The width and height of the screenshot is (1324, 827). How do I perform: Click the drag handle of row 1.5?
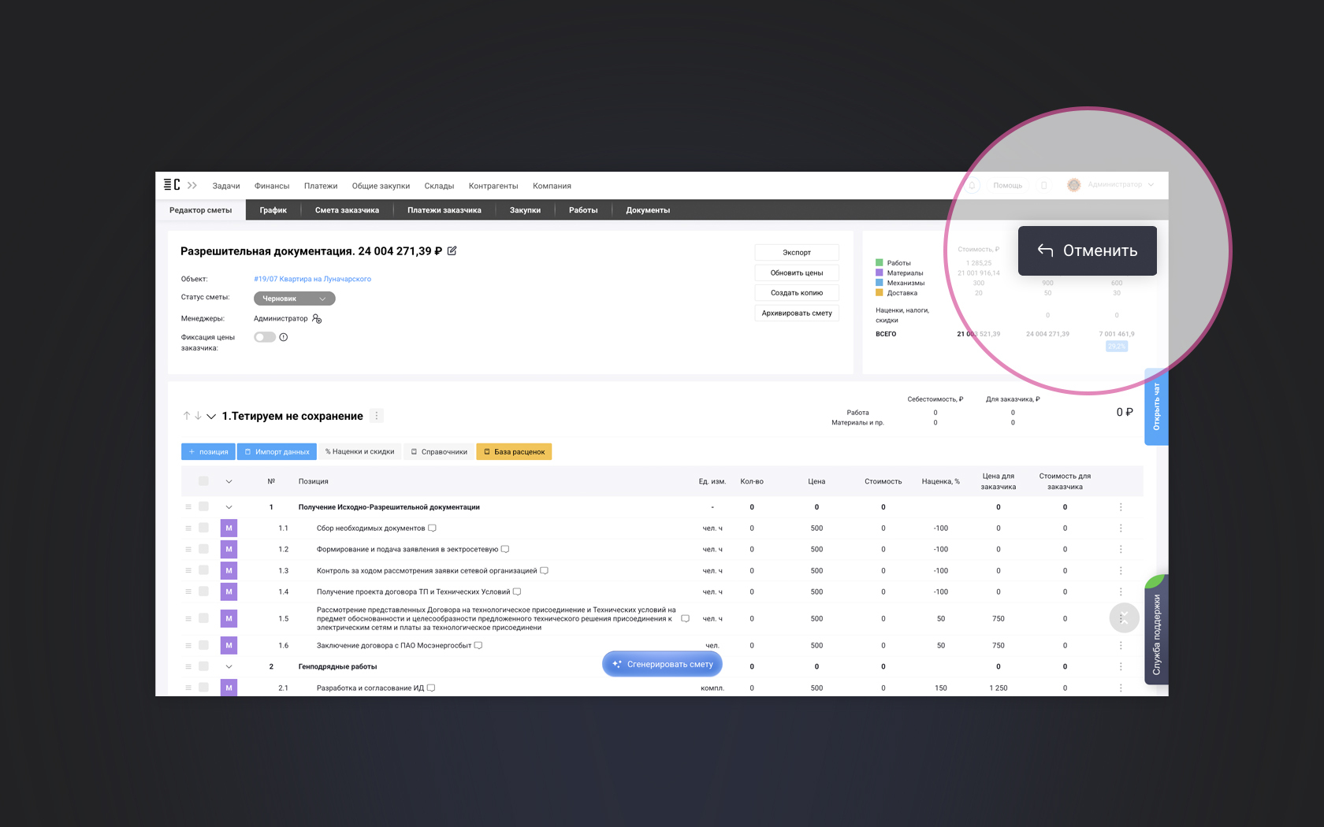(x=188, y=619)
